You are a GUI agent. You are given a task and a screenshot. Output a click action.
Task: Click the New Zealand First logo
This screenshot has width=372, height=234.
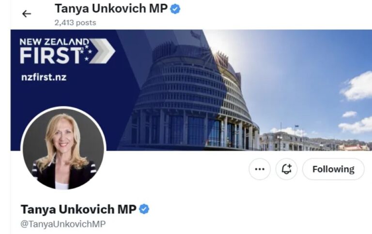pos(67,51)
